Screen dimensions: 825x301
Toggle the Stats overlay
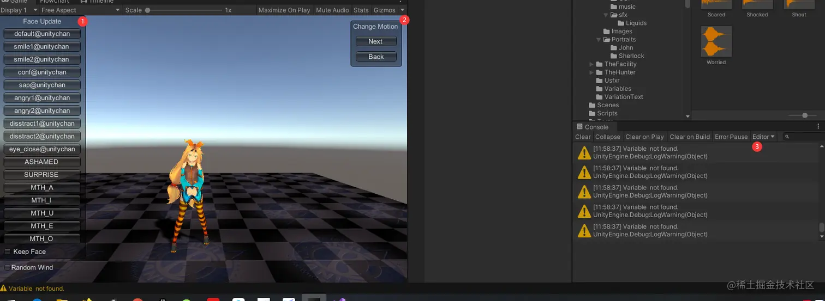pos(361,10)
